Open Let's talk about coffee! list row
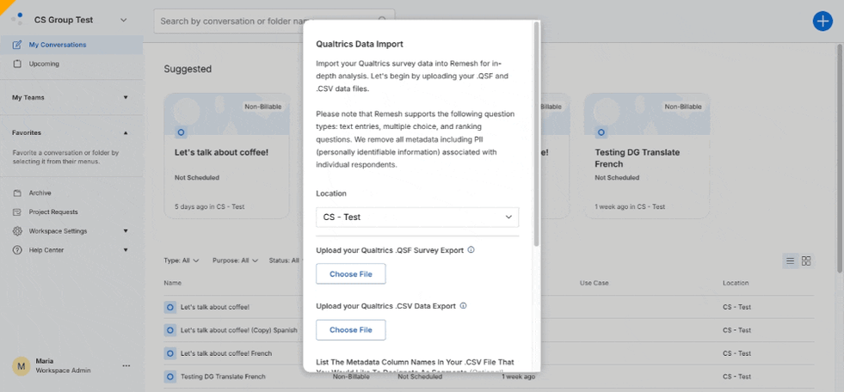 pyautogui.click(x=489, y=307)
